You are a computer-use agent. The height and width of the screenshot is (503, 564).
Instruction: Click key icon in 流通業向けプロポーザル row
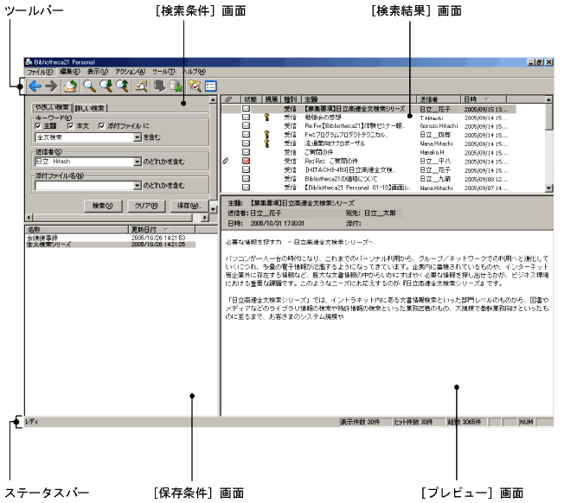click(x=267, y=143)
